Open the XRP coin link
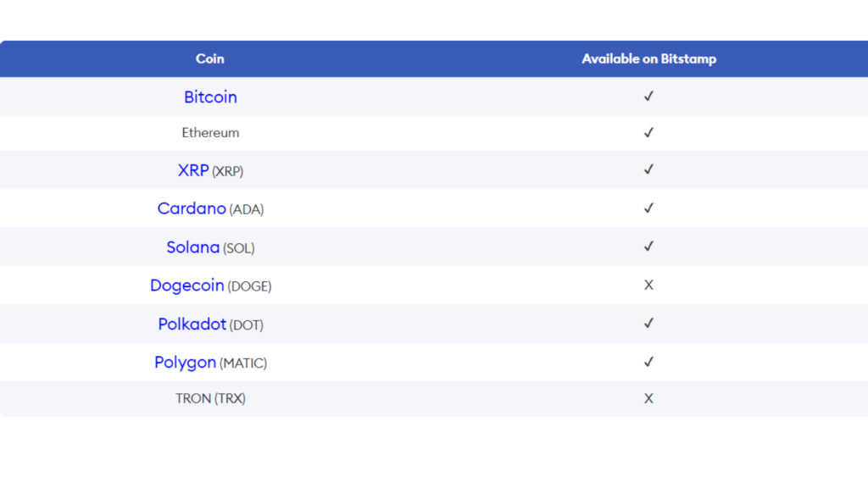 point(193,170)
